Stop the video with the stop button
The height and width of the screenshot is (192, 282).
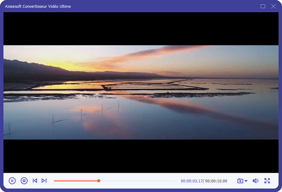pyautogui.click(x=24, y=180)
